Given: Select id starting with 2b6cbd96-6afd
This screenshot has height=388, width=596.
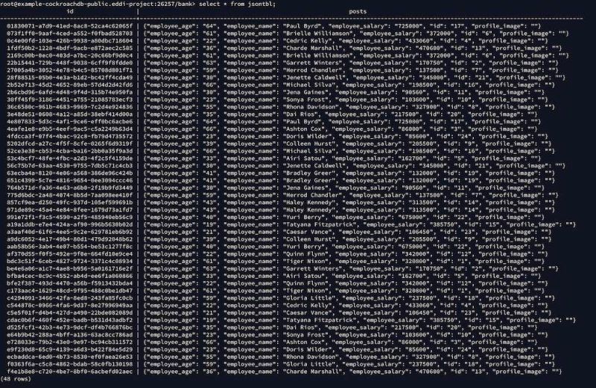Looking at the screenshot, I should tap(69, 92).
